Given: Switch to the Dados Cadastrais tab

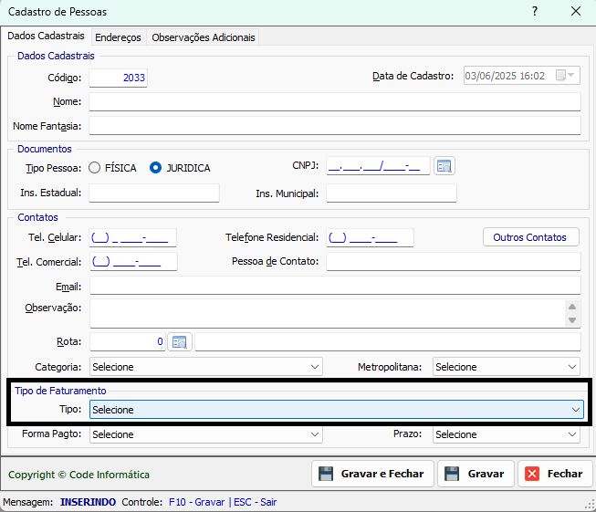Looking at the screenshot, I should tap(46, 36).
